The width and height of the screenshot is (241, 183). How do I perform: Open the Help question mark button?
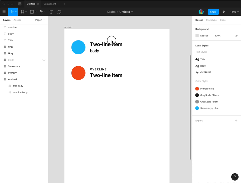pyautogui.click(x=235, y=177)
